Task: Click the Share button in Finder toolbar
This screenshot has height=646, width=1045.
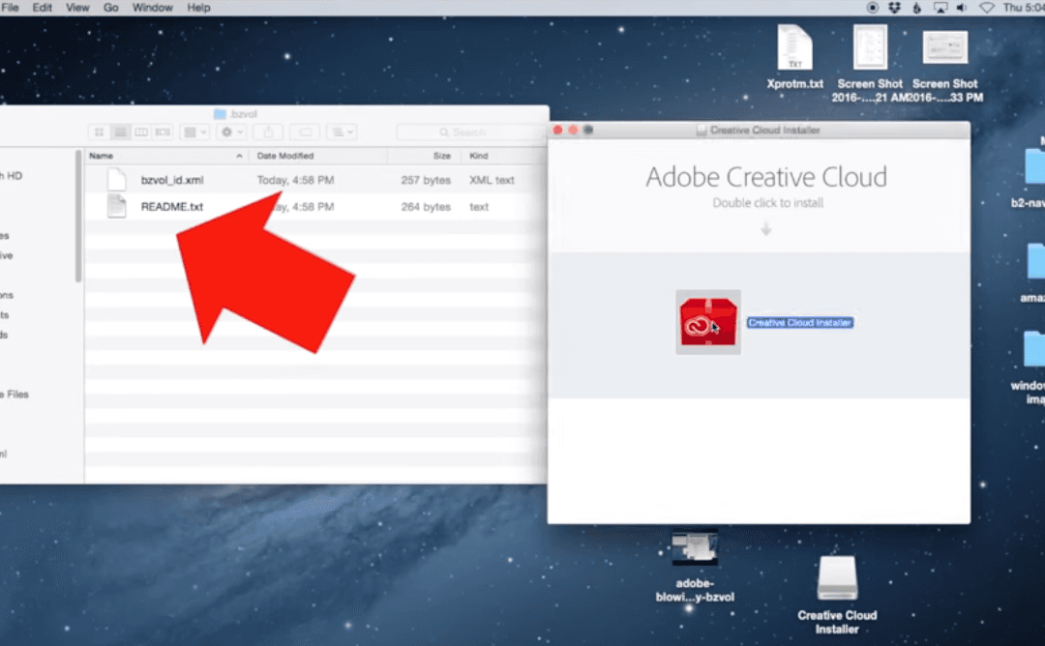Action: point(270,132)
